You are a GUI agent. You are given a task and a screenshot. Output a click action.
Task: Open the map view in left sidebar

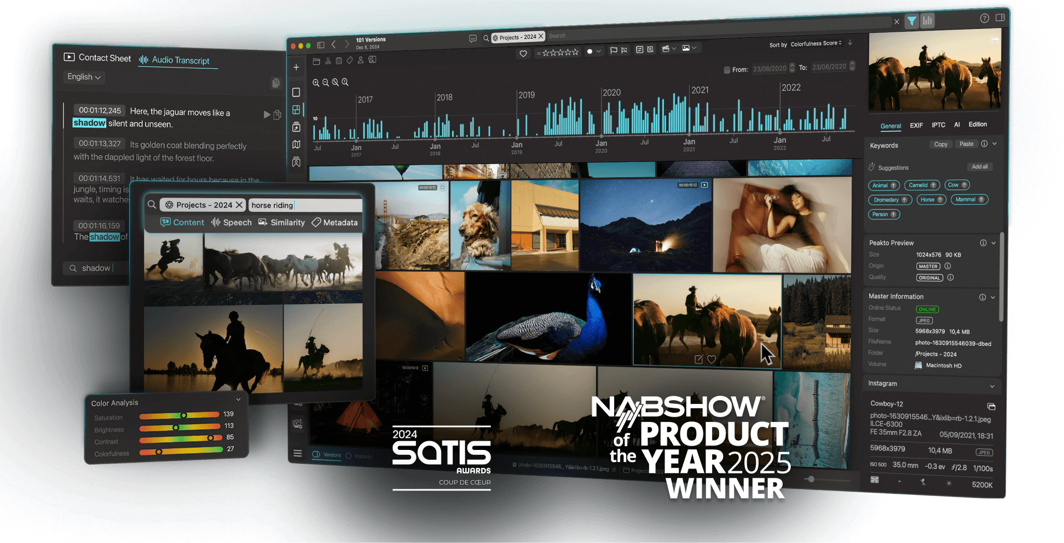coord(296,145)
